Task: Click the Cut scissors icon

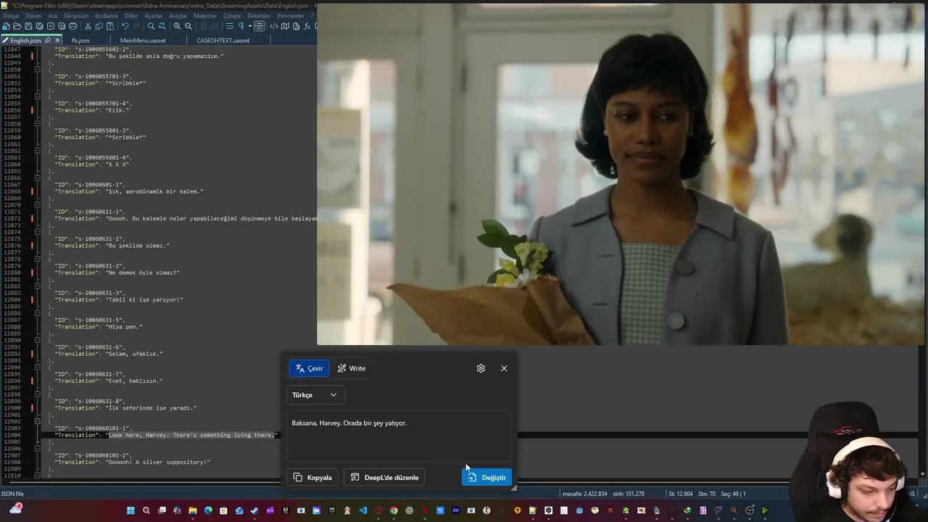Action: [x=88, y=26]
